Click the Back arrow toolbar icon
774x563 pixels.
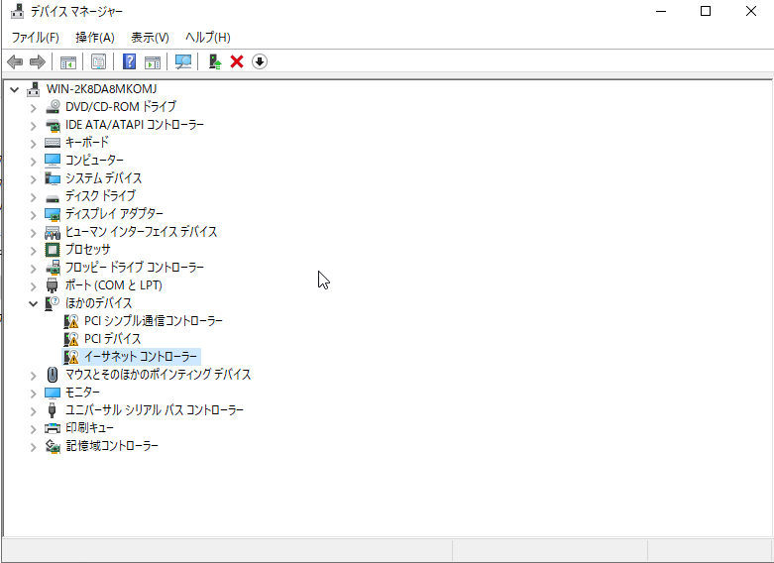point(15,61)
